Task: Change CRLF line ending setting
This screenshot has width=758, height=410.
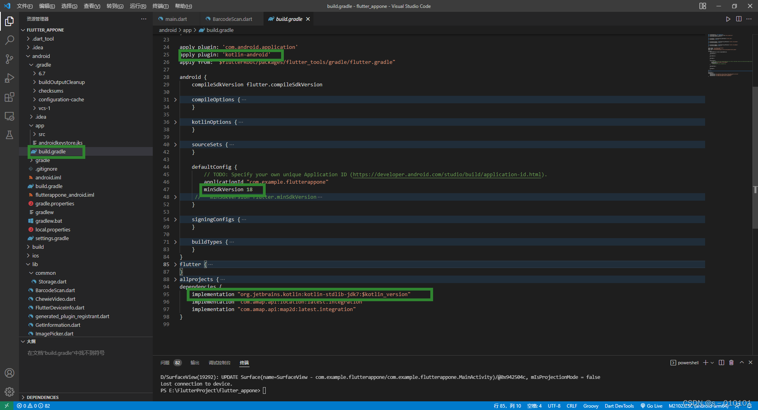Action: pos(572,406)
